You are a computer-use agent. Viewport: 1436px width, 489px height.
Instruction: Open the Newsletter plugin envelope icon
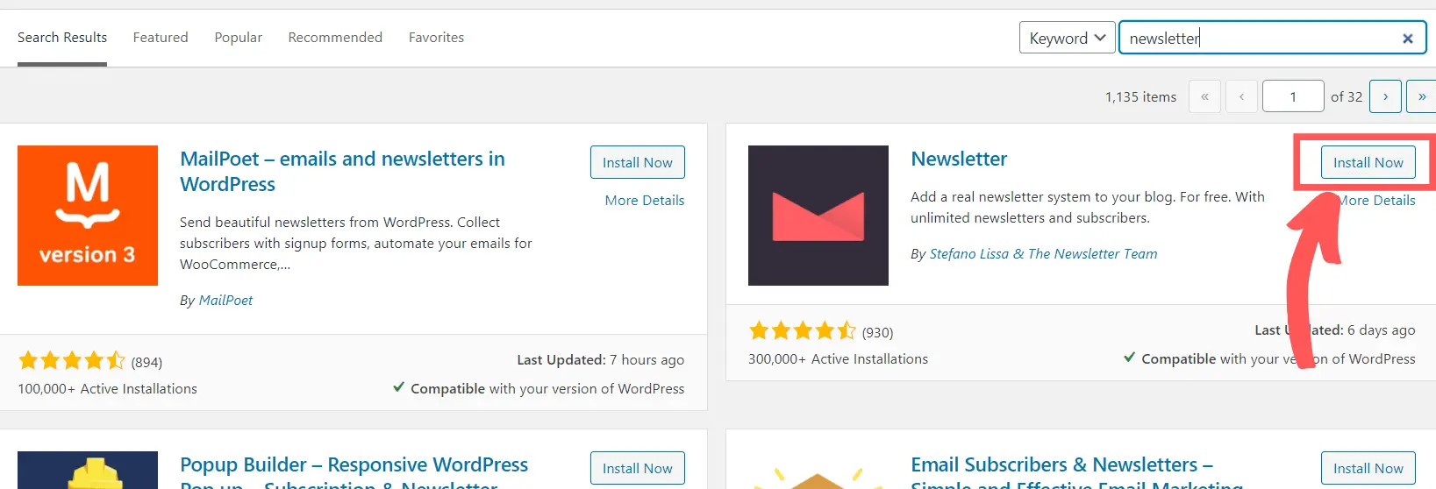click(818, 216)
